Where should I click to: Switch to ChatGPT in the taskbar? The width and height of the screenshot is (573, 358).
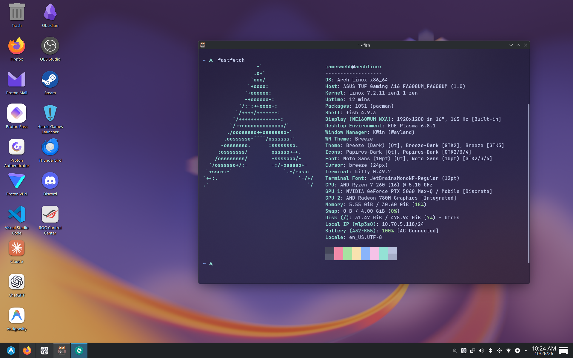(x=44, y=351)
